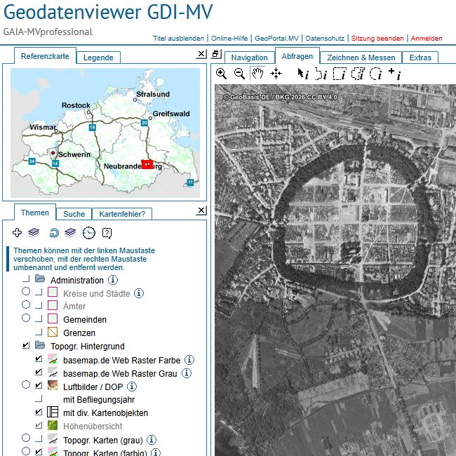
Task: Open the Navigation tab
Action: point(249,58)
